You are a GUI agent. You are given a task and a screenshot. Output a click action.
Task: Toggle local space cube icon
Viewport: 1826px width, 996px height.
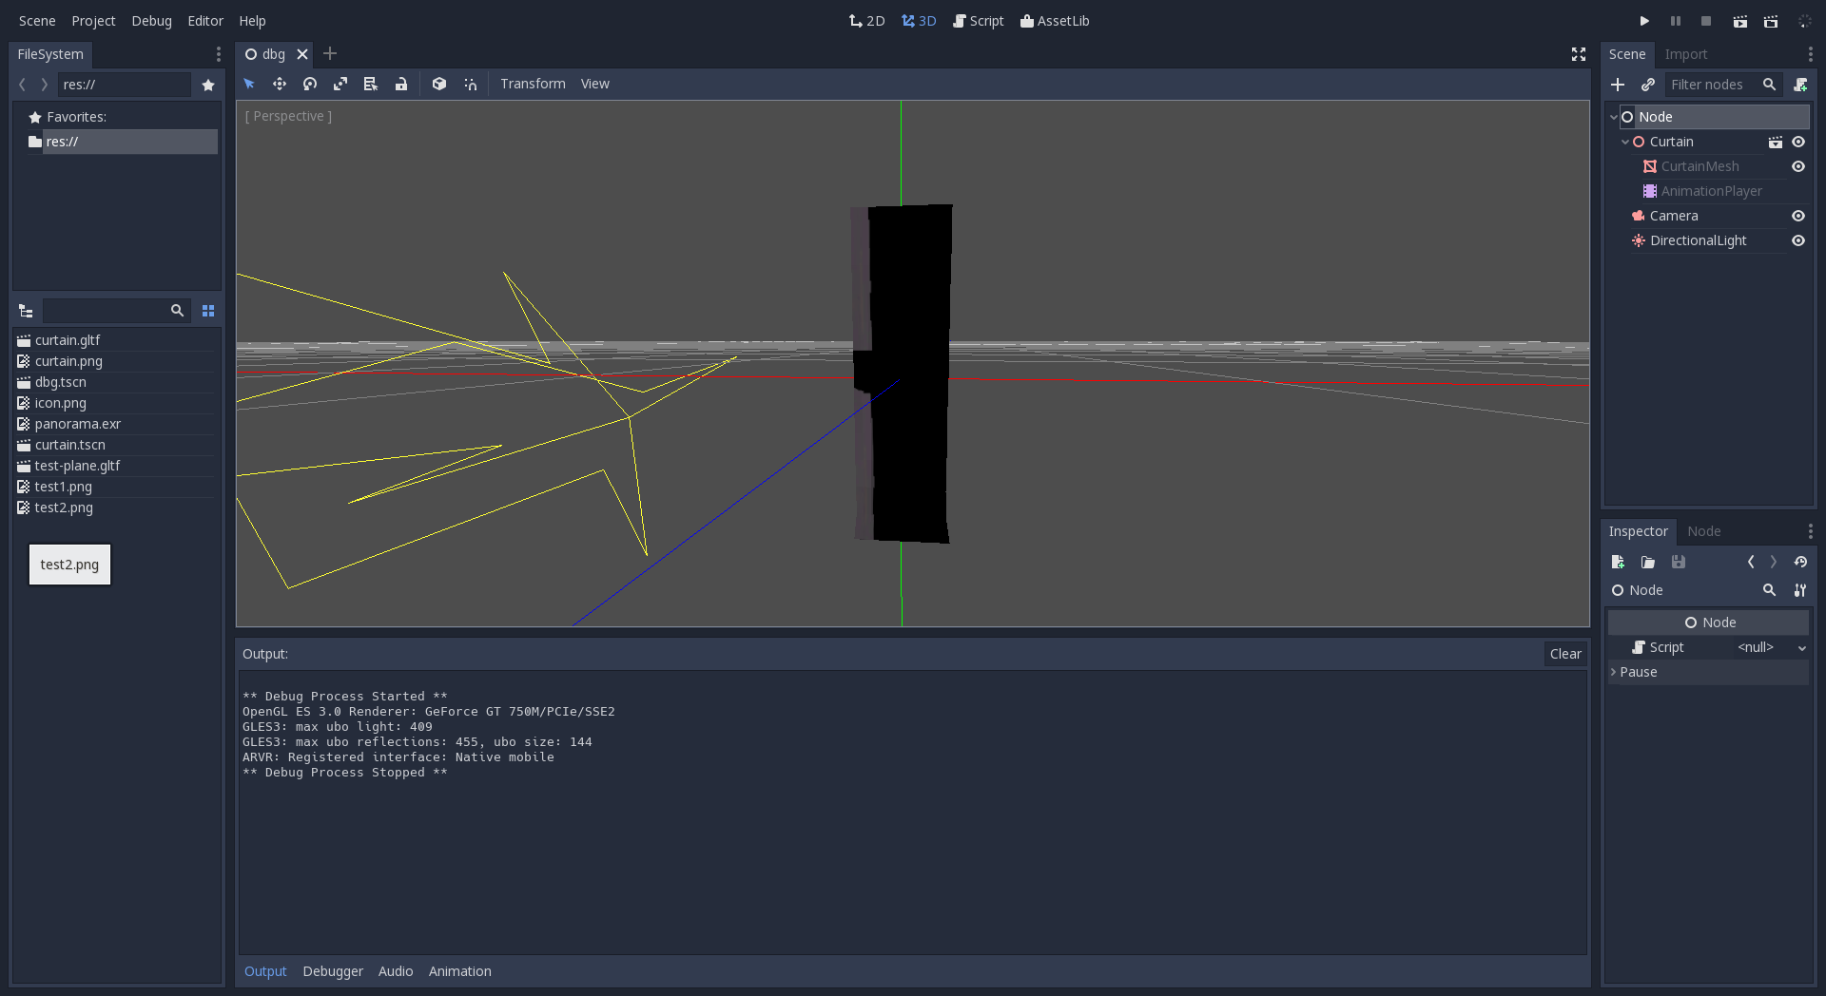(439, 84)
